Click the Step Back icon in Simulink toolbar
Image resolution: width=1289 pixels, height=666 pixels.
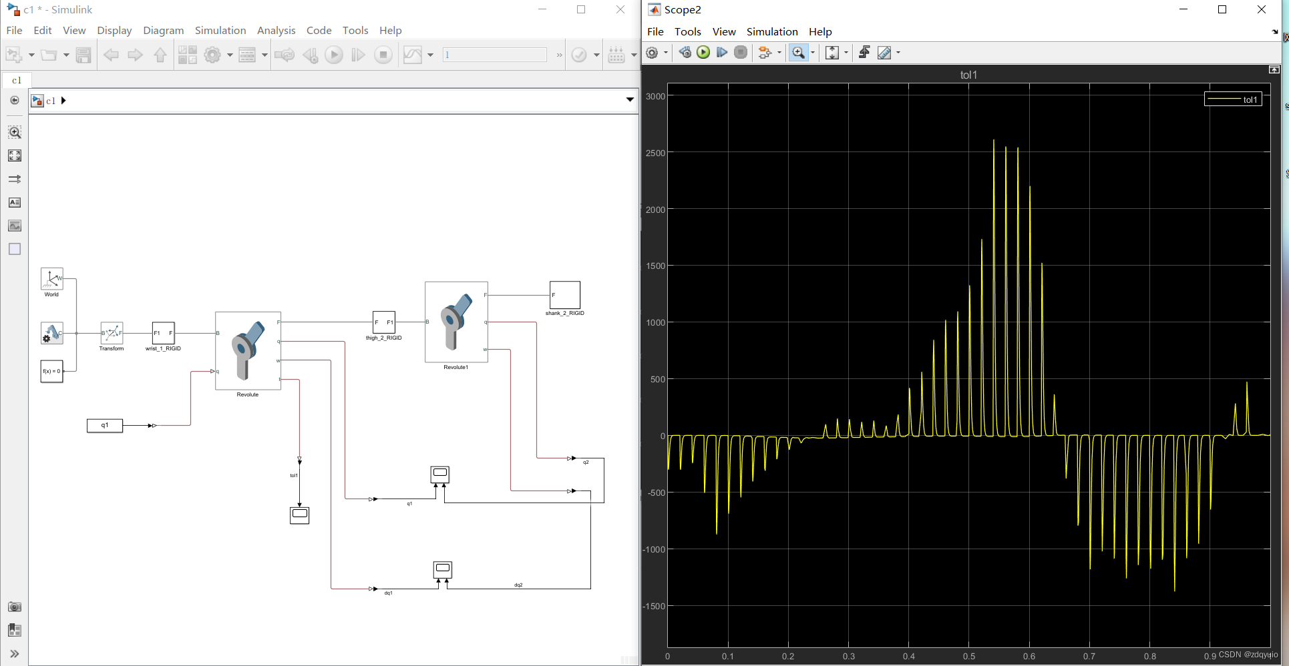pyautogui.click(x=311, y=55)
